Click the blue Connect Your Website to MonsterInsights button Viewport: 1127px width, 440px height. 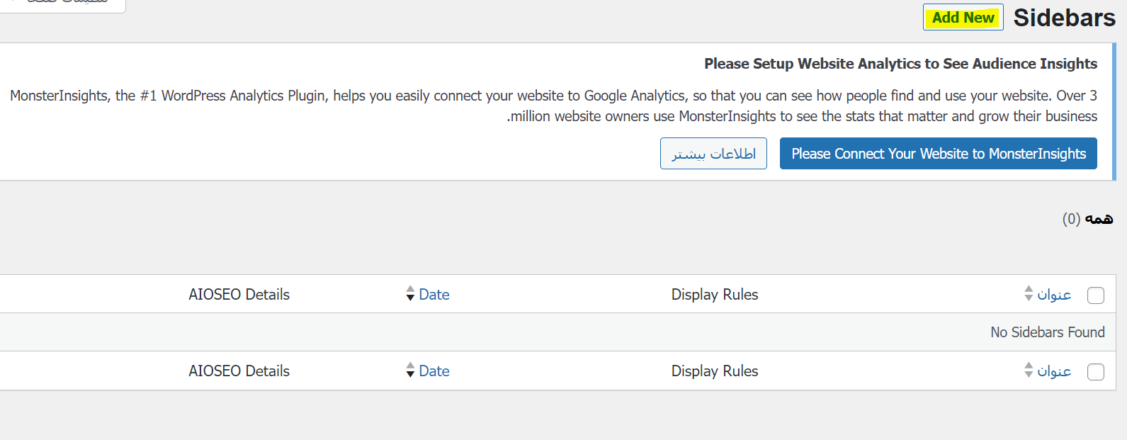tap(939, 154)
